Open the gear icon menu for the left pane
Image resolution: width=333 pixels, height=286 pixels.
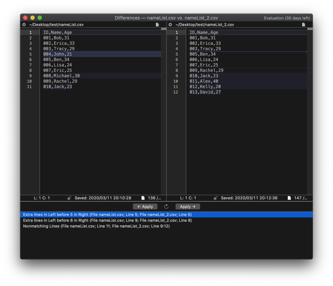point(24,24)
